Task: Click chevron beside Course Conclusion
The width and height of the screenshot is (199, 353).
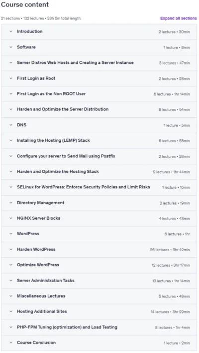Action: tap(11, 343)
